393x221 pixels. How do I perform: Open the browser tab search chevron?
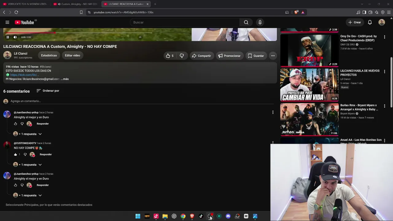coord(362,4)
